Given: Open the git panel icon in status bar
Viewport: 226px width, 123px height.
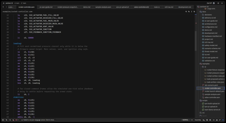Looking at the screenshot, I should pyautogui.click(x=220, y=120).
